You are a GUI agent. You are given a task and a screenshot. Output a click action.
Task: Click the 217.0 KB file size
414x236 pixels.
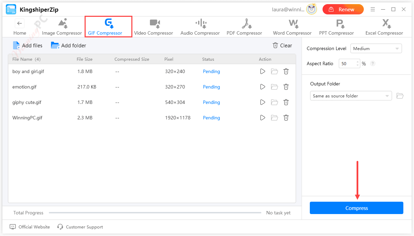(x=87, y=87)
